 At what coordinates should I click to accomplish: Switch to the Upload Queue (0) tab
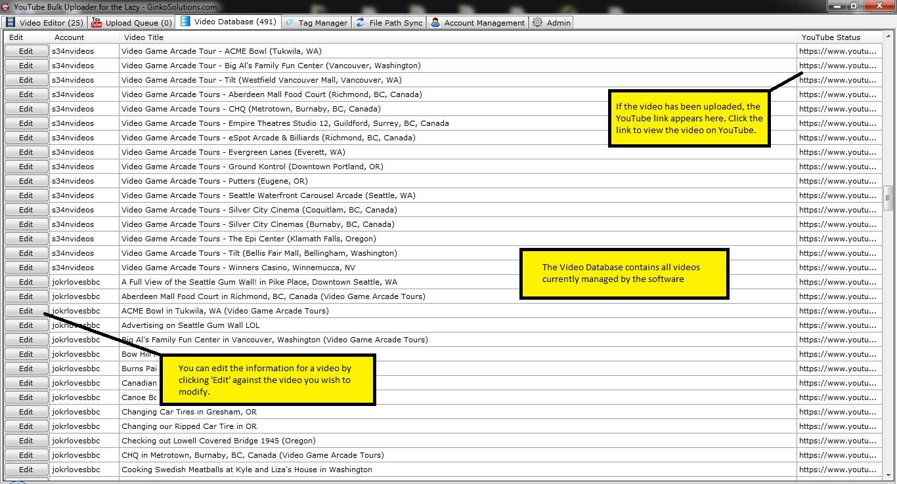pyautogui.click(x=131, y=22)
